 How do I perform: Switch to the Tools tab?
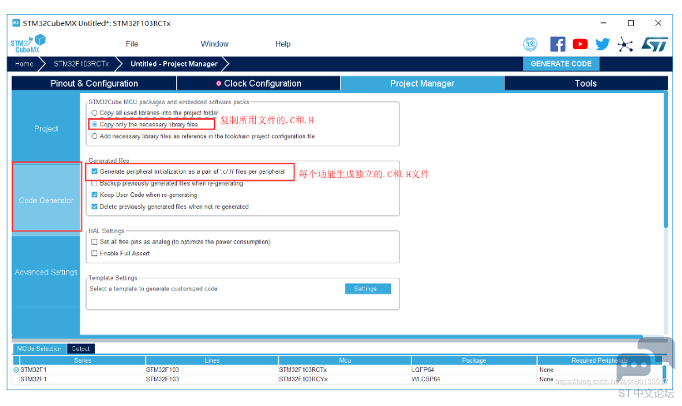pos(586,83)
